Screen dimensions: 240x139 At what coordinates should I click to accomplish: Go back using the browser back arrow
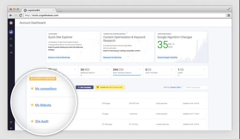pos(11,15)
